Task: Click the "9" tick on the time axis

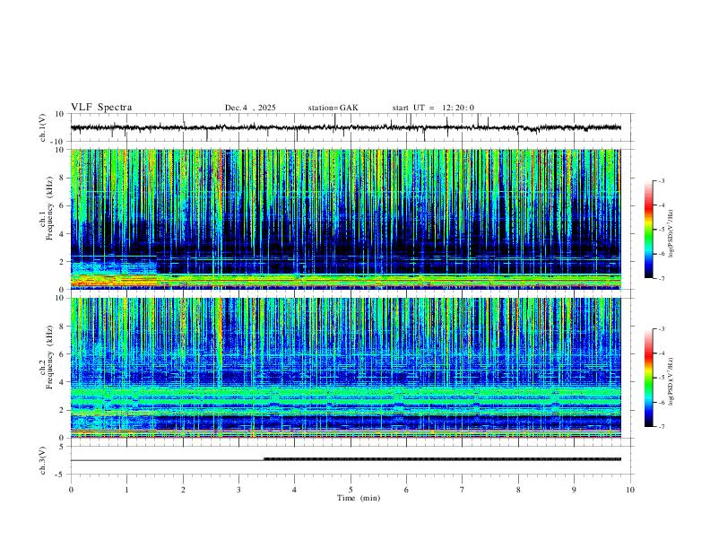Action: point(574,490)
